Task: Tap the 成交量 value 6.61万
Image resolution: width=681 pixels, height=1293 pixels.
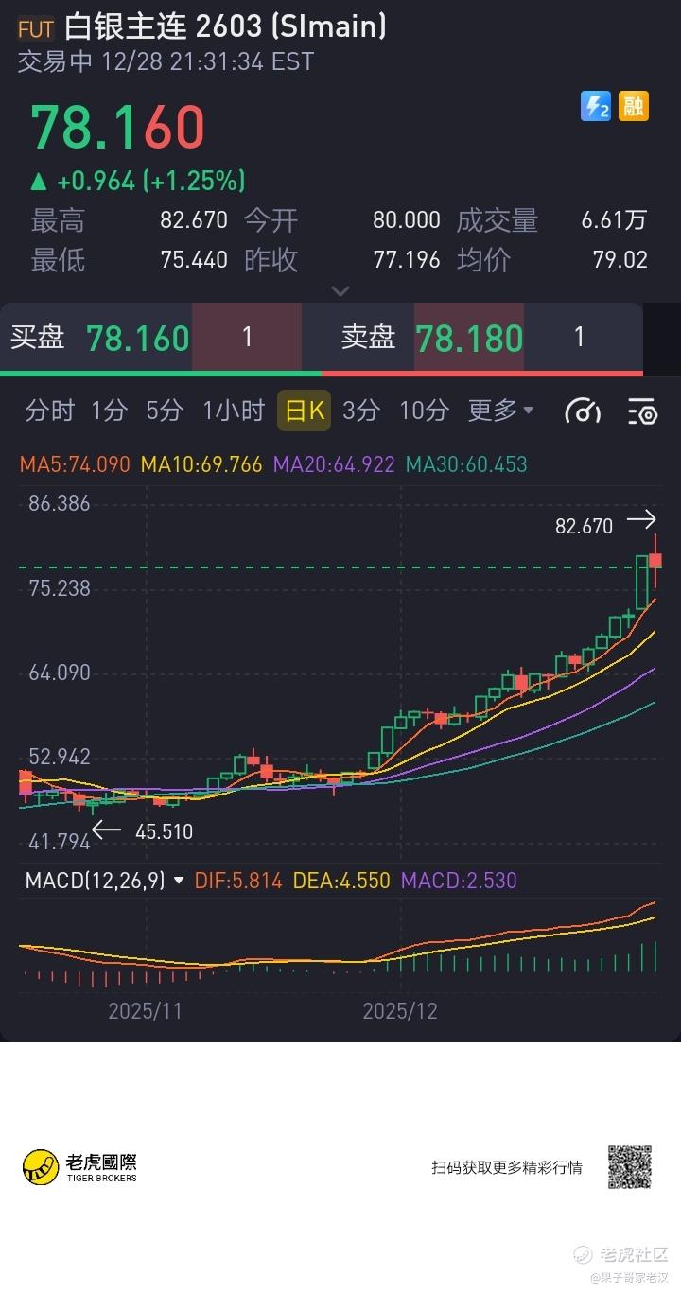Action: pos(615,220)
